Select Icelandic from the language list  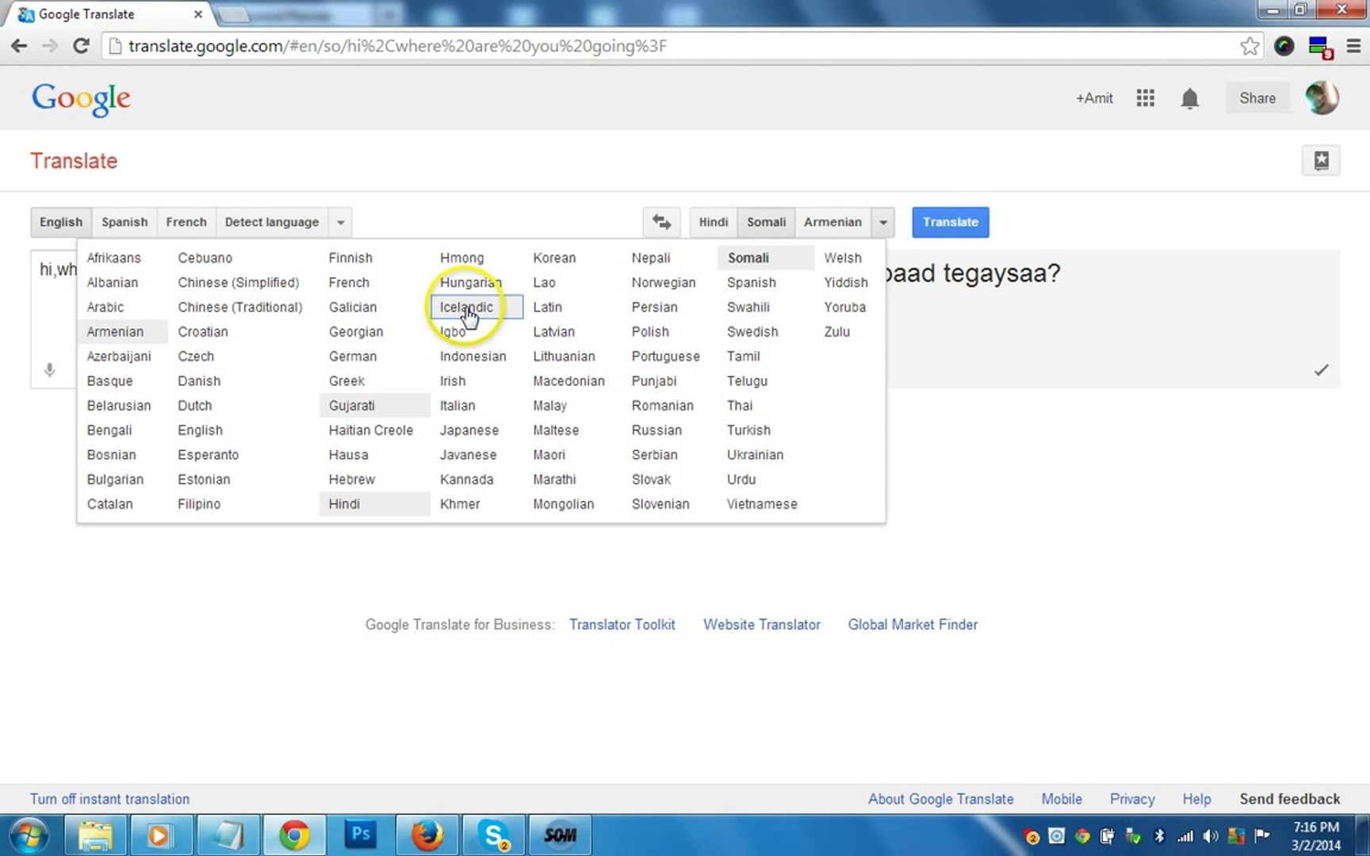click(466, 308)
